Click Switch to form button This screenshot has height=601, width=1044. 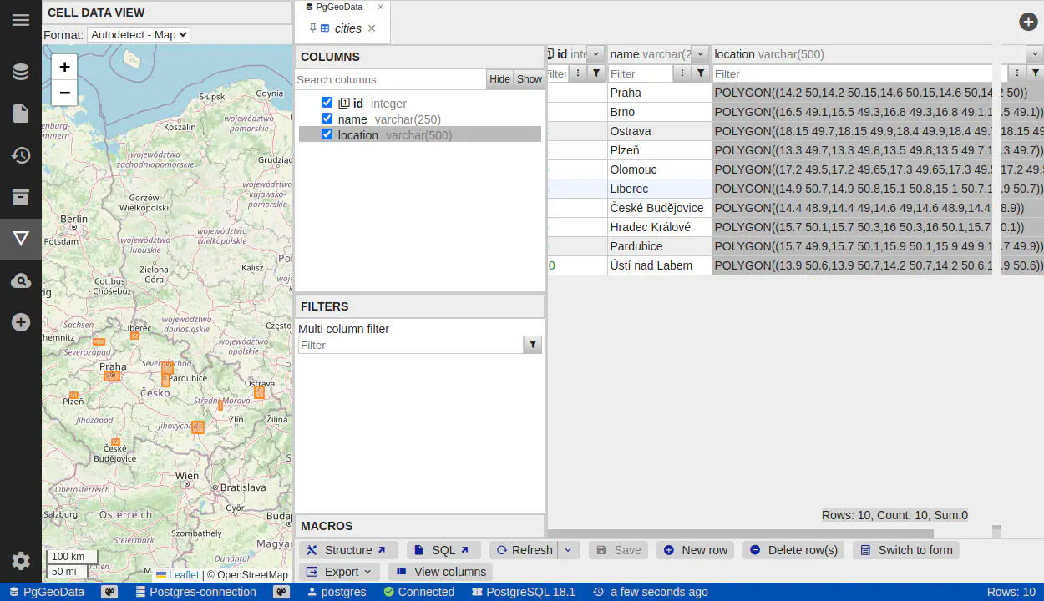click(906, 550)
